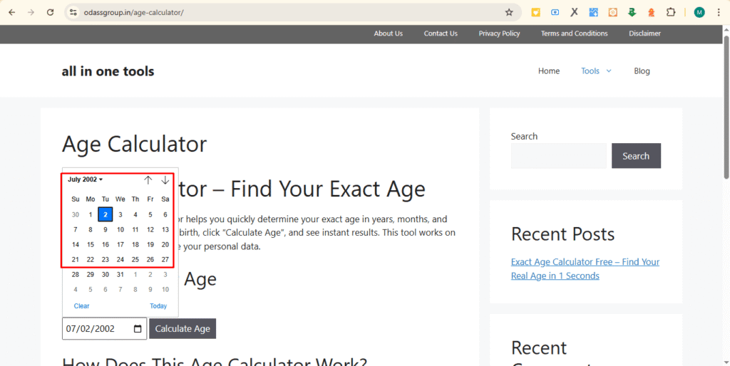
Task: Go back using the browser back arrow
Action: 12,13
